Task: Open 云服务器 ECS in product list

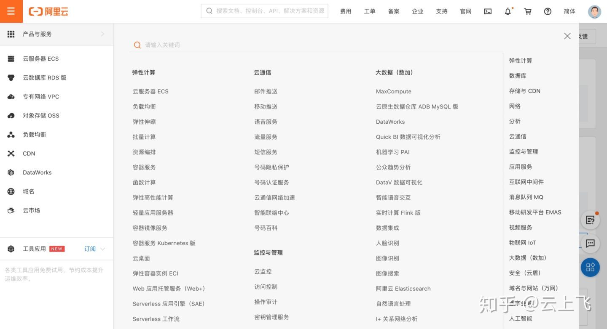Action: point(150,91)
